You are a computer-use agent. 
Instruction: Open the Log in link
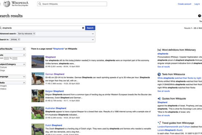click(x=197, y=4)
